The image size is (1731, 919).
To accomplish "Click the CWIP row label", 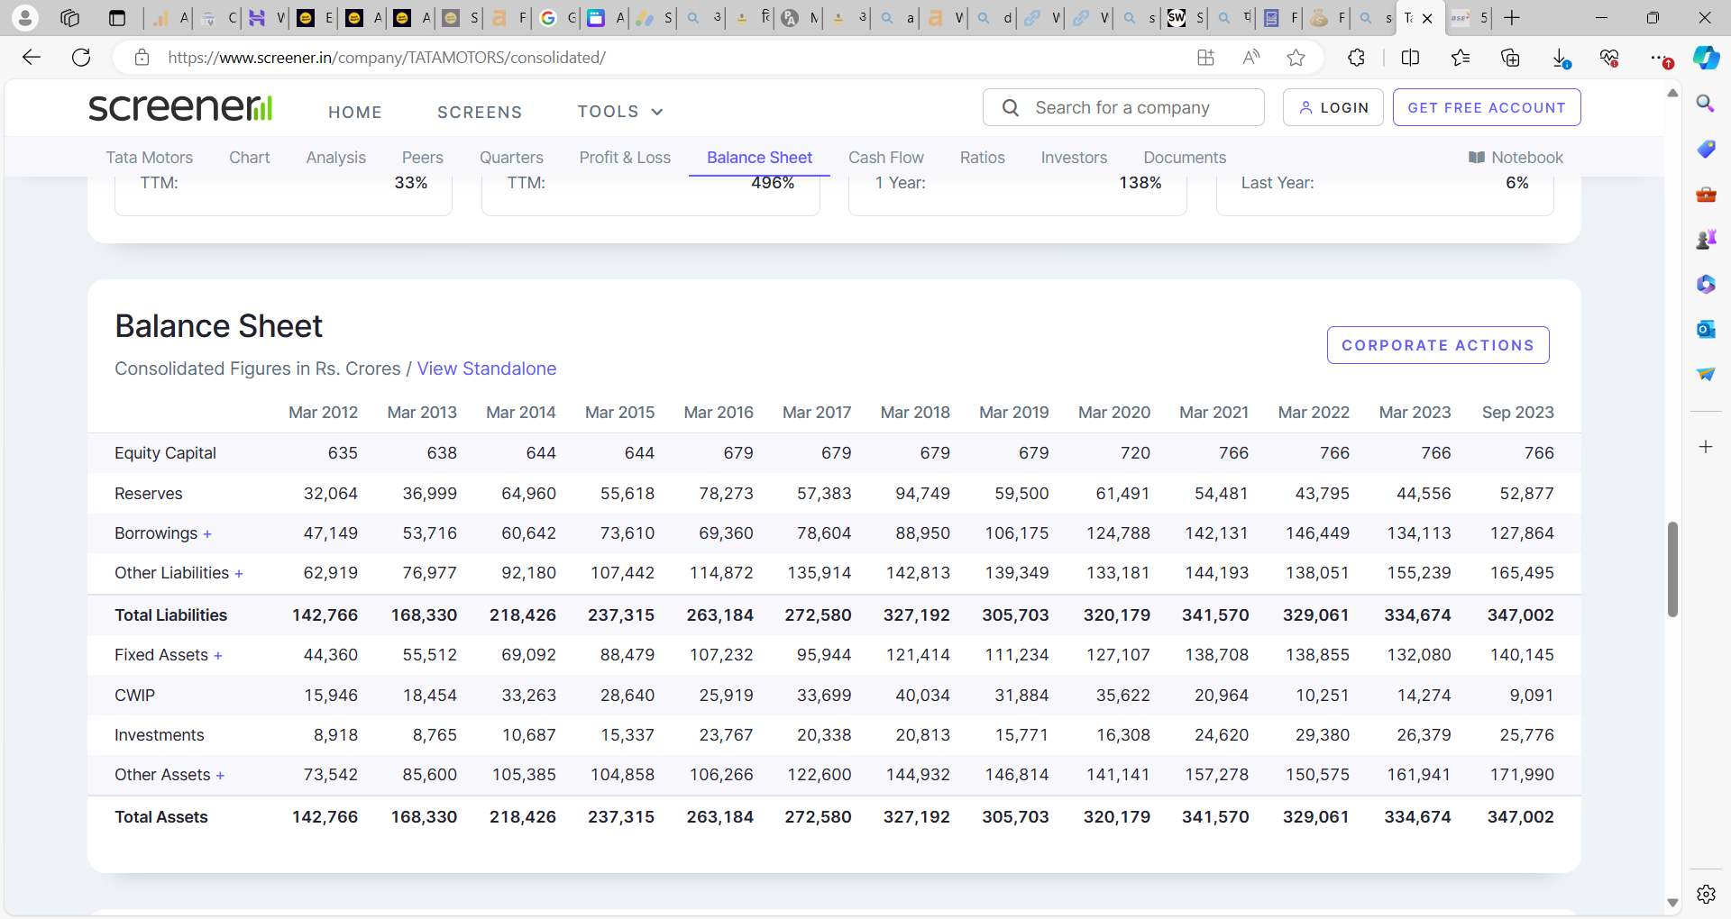I will pos(134,696).
